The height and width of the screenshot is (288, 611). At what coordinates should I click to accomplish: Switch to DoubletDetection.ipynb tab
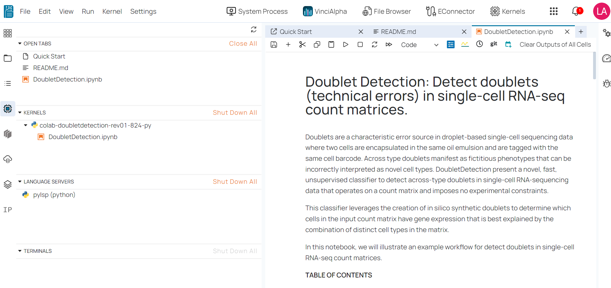click(x=519, y=32)
